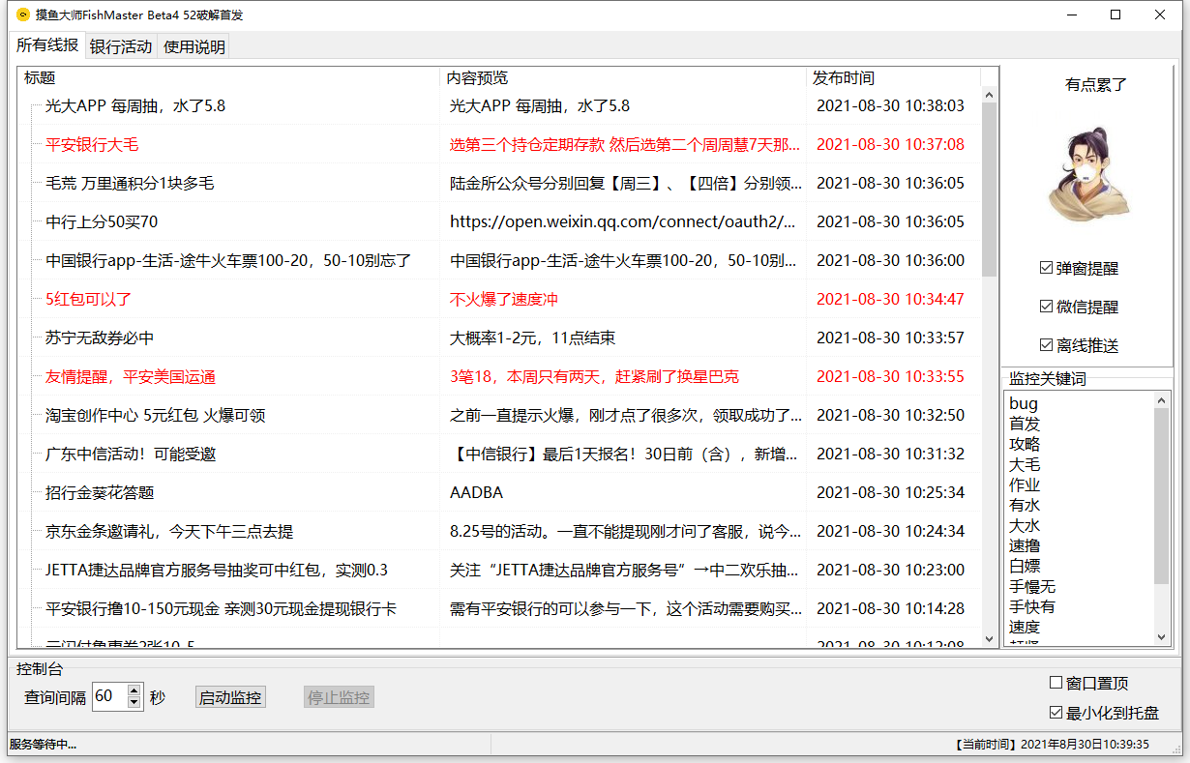Switch to the 银行活动 tab
The height and width of the screenshot is (763, 1190).
[x=121, y=46]
